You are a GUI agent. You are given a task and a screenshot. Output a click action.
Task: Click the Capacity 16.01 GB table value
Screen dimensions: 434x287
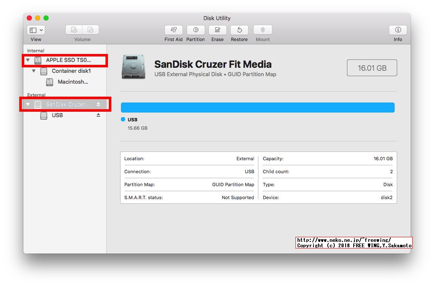click(x=383, y=159)
